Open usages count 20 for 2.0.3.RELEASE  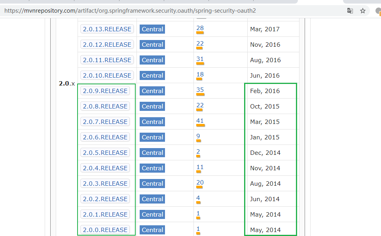click(x=200, y=183)
